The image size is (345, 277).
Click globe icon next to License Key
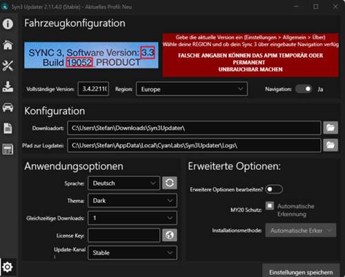(x=170, y=235)
